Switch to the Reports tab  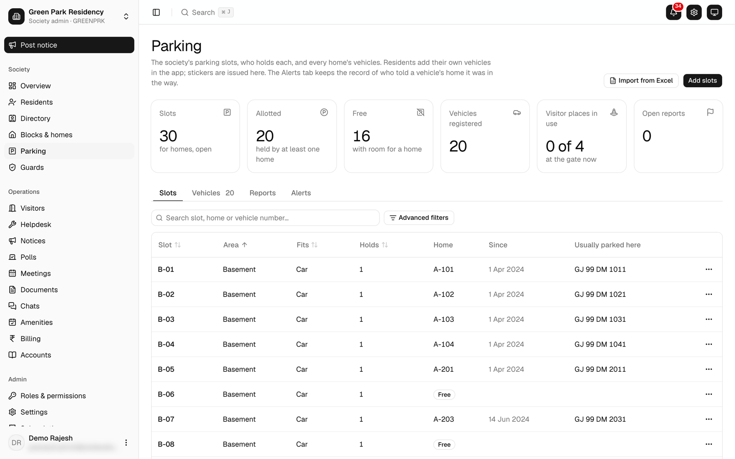pyautogui.click(x=262, y=193)
